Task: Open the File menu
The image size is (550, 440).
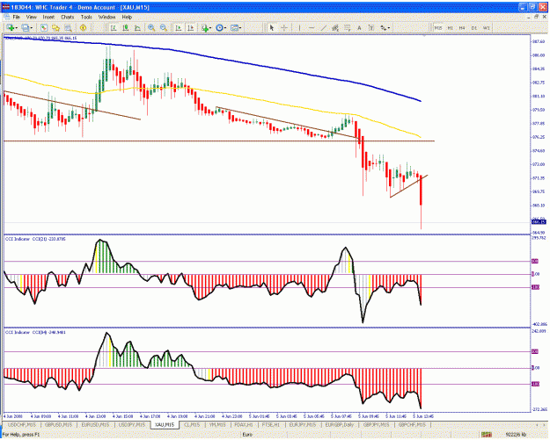Action: point(16,17)
